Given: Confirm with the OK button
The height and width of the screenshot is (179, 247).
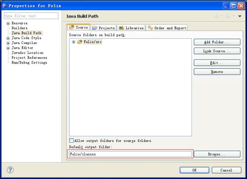Looking at the screenshot, I should 195,170.
